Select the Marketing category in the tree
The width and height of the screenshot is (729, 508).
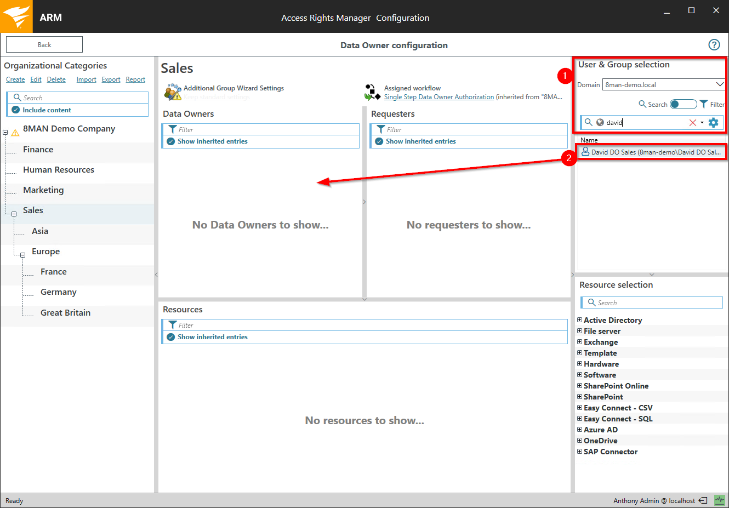point(43,190)
